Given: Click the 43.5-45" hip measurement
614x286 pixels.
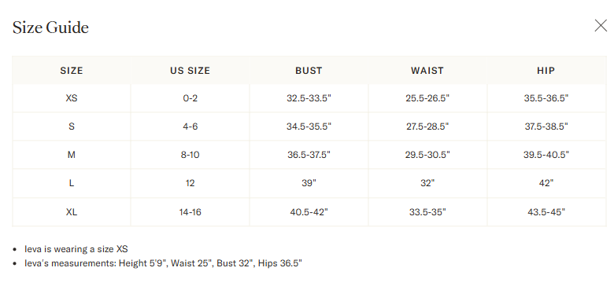Looking at the screenshot, I should pyautogui.click(x=546, y=212).
